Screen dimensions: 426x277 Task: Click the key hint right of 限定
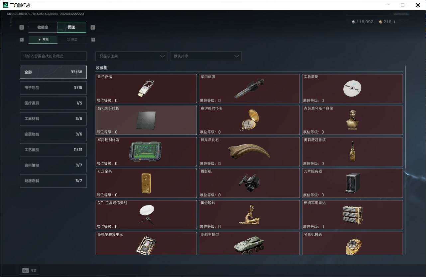(93, 40)
